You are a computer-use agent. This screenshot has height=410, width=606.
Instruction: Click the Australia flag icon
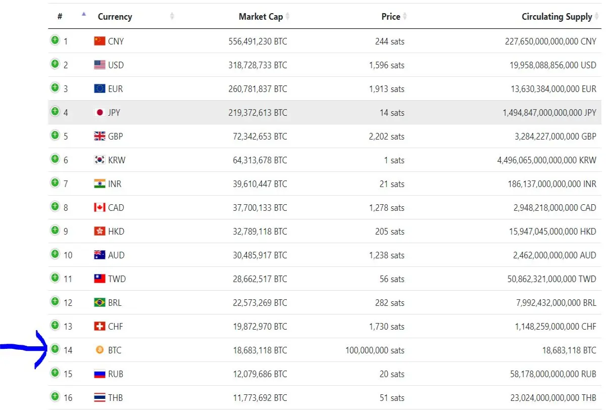coord(99,255)
